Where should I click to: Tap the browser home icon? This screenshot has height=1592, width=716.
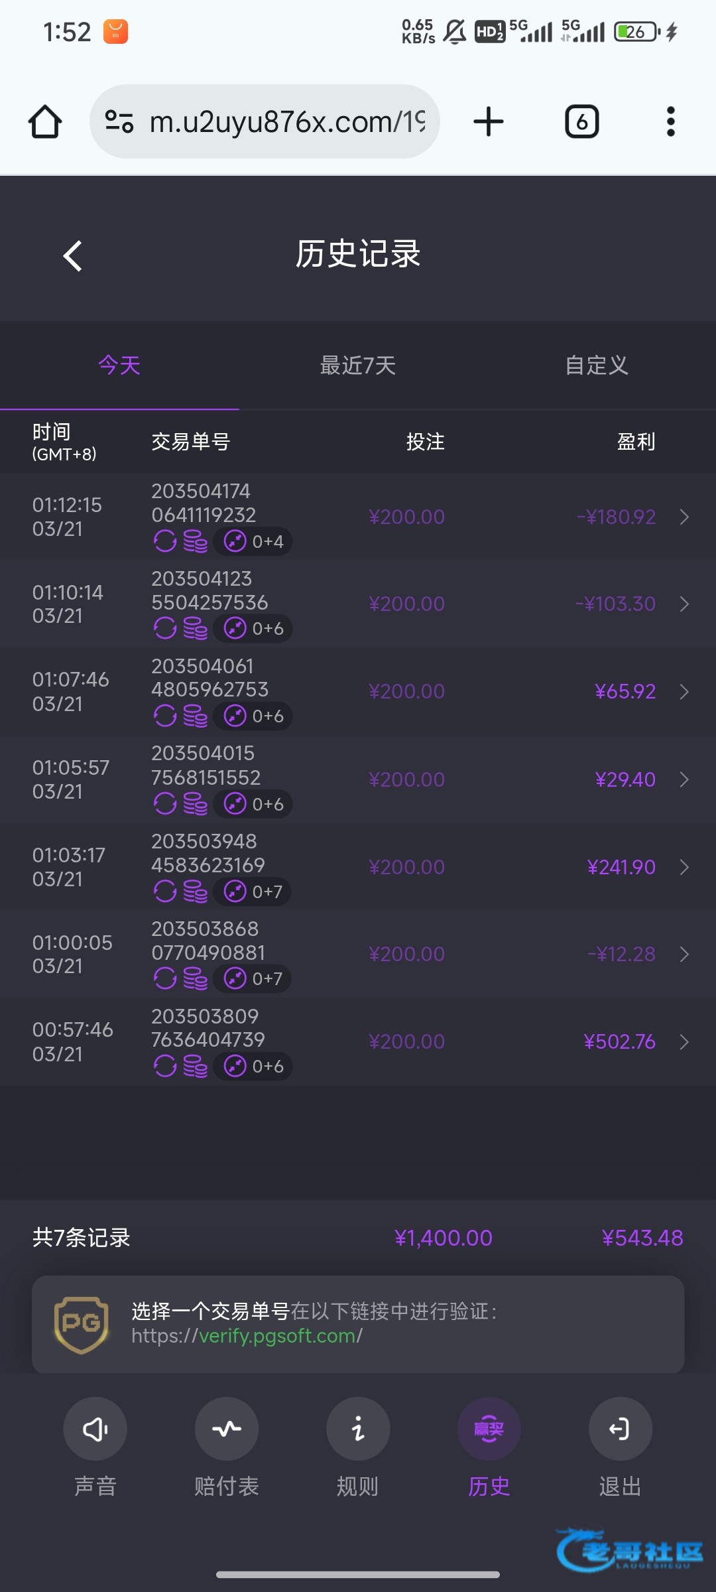point(45,122)
